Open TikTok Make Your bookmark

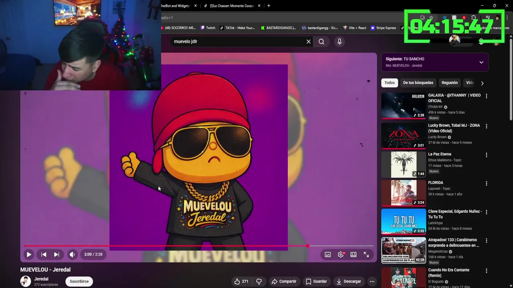click(237, 28)
